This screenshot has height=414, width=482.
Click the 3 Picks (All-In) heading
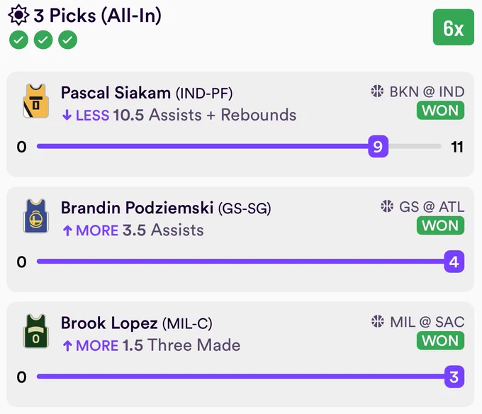pyautogui.click(x=97, y=16)
